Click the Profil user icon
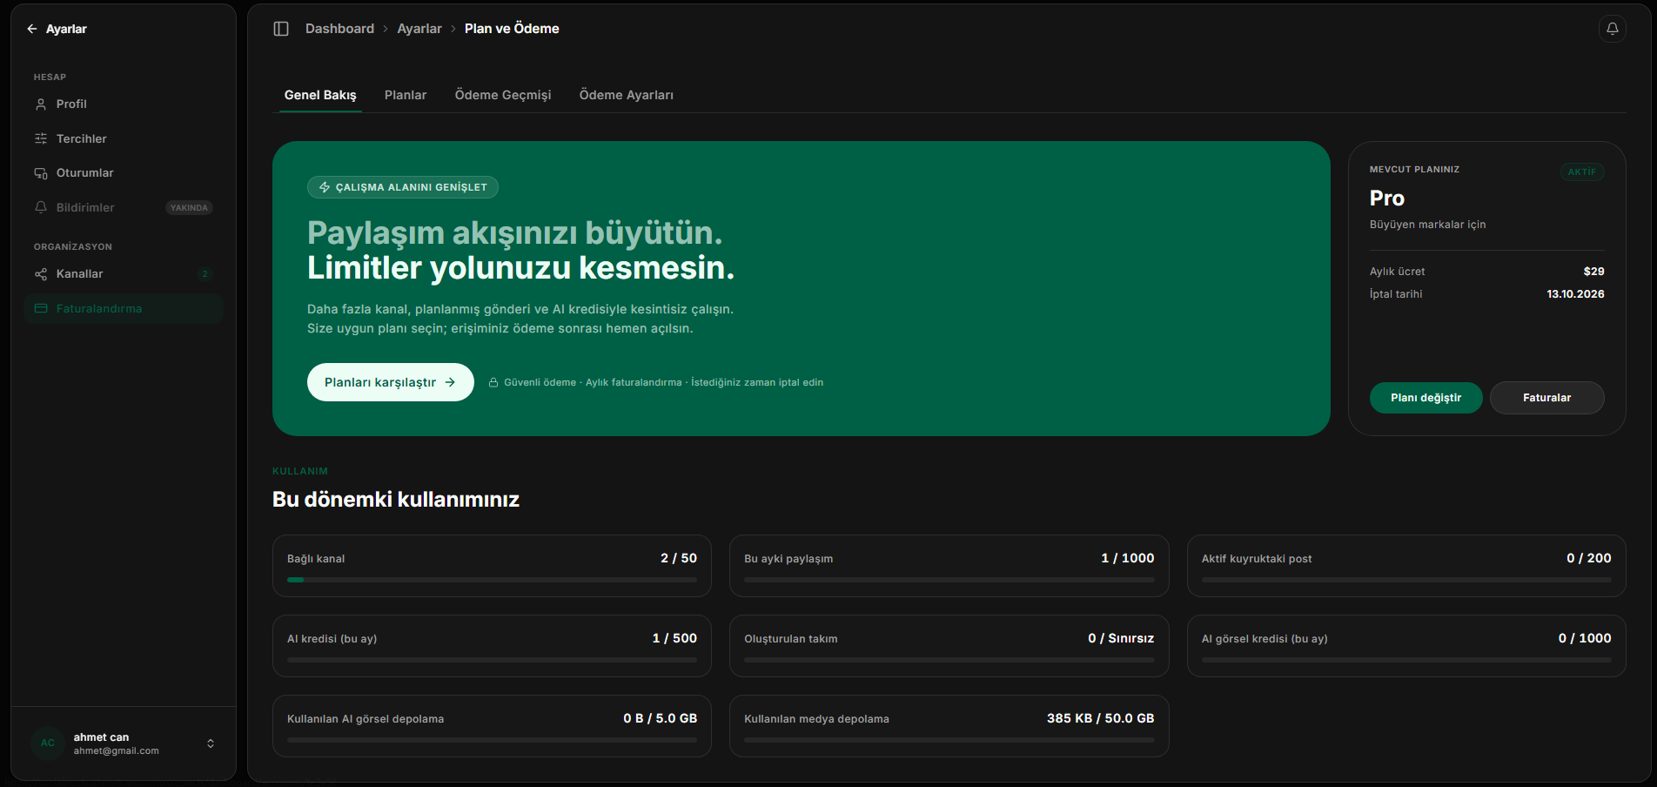The width and height of the screenshot is (1657, 787). coord(41,104)
